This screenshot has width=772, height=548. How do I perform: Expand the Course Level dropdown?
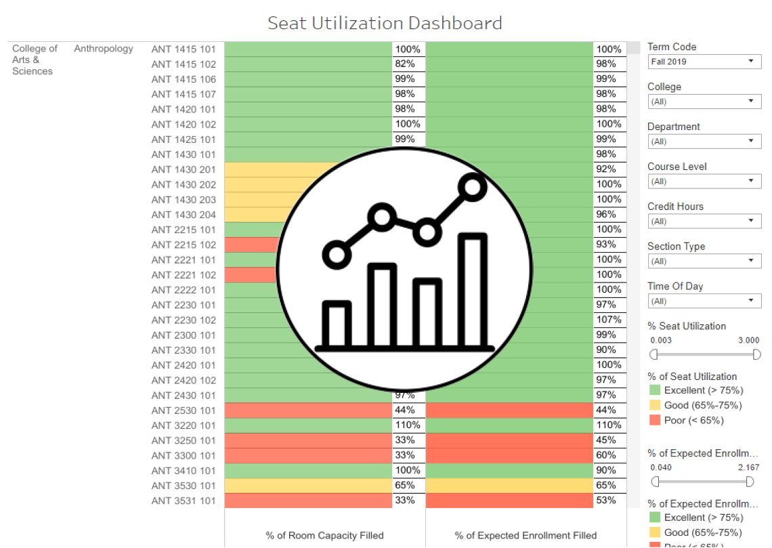703,181
